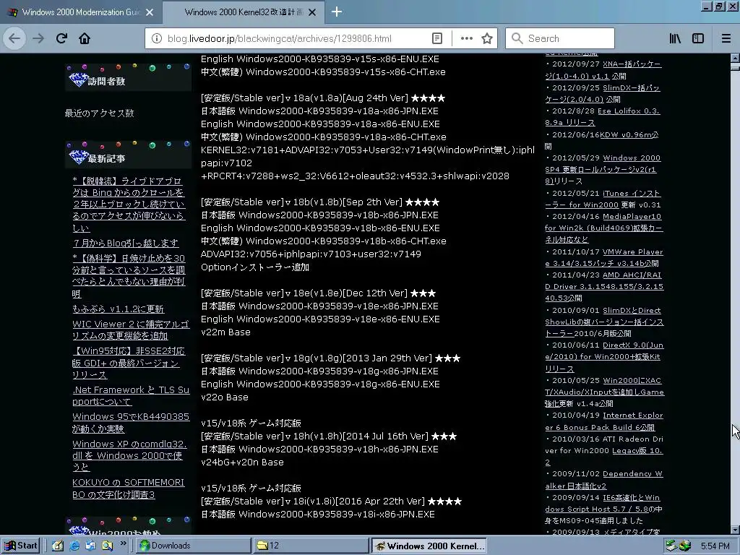Open the 7月からBlog引っ越します link
The height and width of the screenshot is (555, 740).
tap(126, 243)
